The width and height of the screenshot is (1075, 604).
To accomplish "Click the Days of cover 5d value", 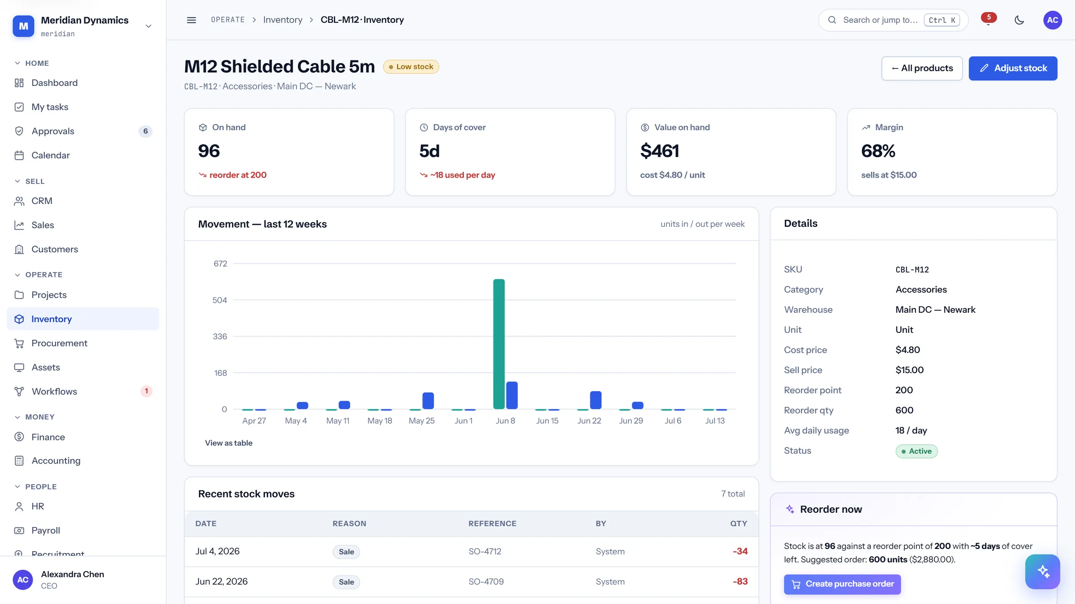I will [x=429, y=151].
